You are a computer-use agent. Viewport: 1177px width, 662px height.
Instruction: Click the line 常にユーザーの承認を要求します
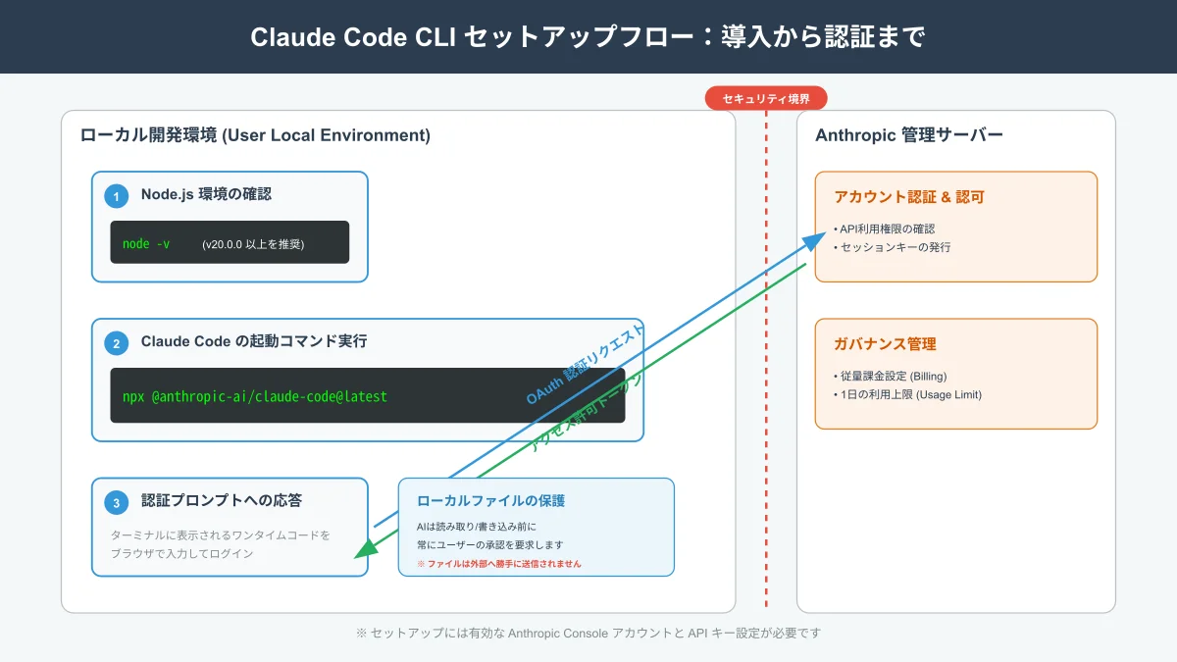click(x=489, y=544)
